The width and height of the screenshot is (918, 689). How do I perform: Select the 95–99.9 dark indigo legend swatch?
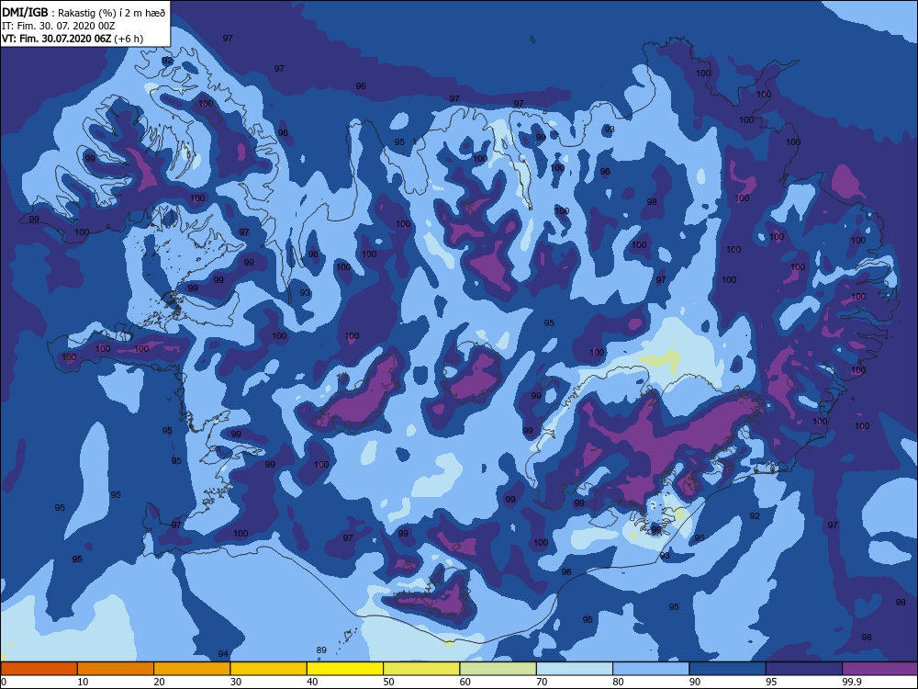[x=804, y=669]
